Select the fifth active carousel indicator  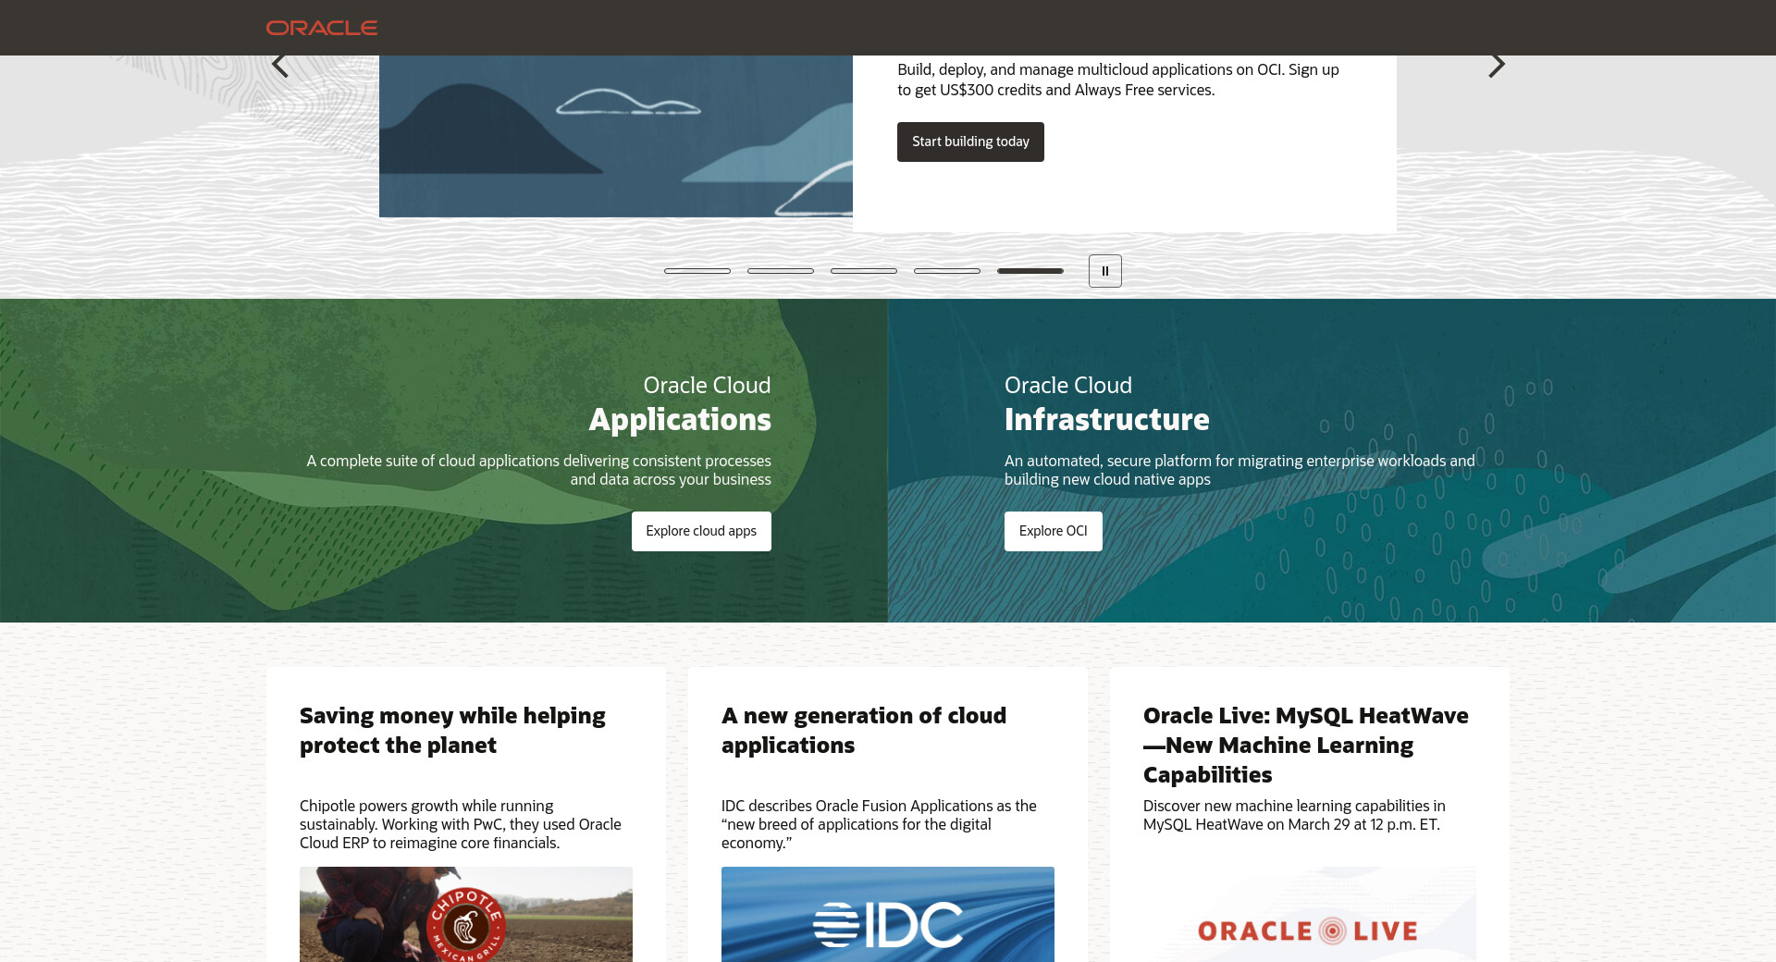[x=1030, y=271]
